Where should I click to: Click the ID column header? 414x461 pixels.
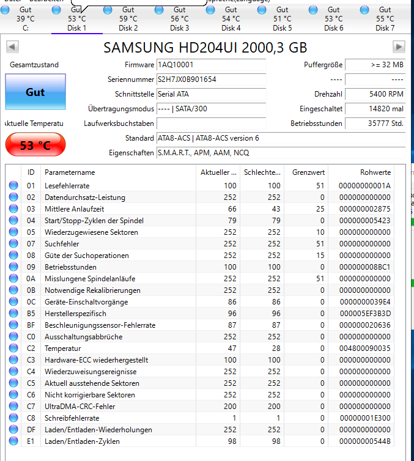click(x=31, y=172)
